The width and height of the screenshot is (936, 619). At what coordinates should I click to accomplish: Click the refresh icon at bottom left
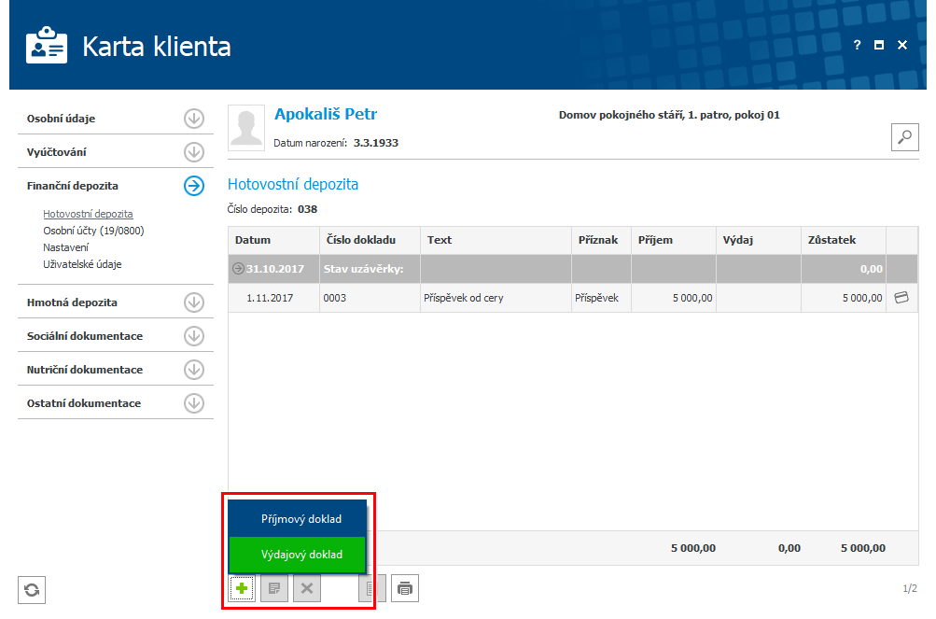coord(32,590)
